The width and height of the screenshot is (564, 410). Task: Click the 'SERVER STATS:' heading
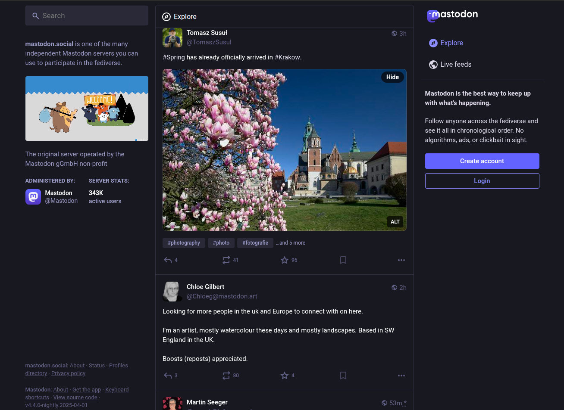[x=109, y=181]
